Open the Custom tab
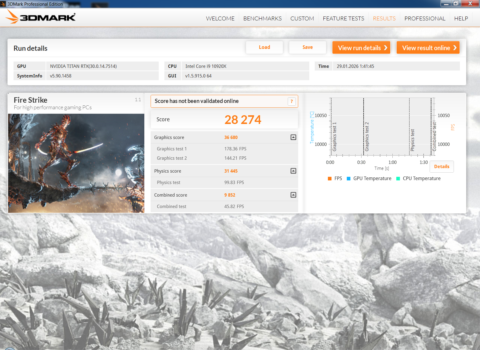The width and height of the screenshot is (480, 350). pos(302,19)
